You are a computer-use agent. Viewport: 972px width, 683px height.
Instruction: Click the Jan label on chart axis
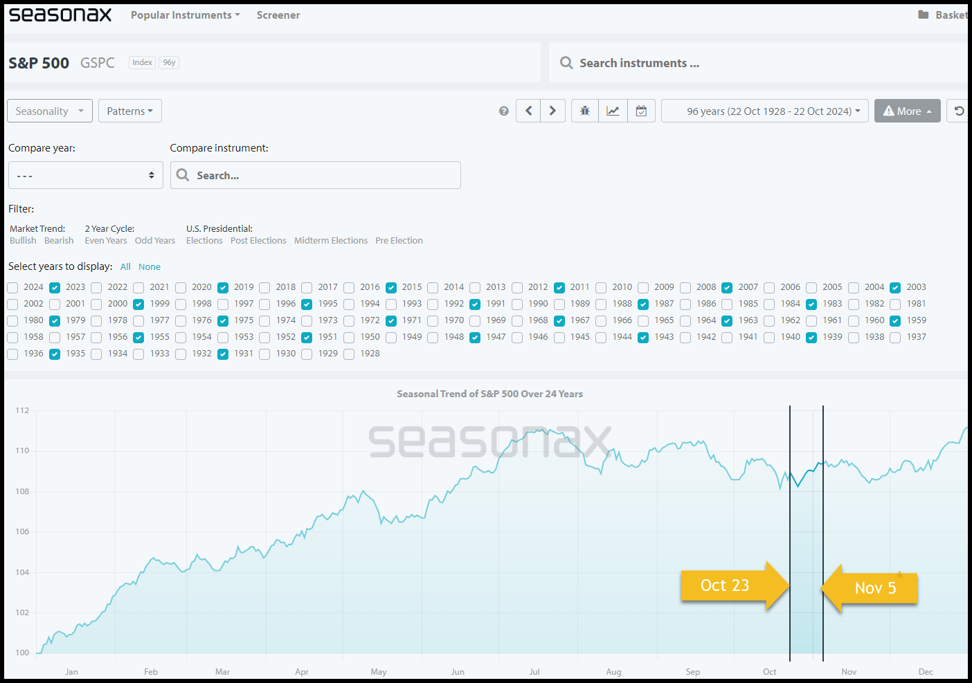click(x=71, y=672)
